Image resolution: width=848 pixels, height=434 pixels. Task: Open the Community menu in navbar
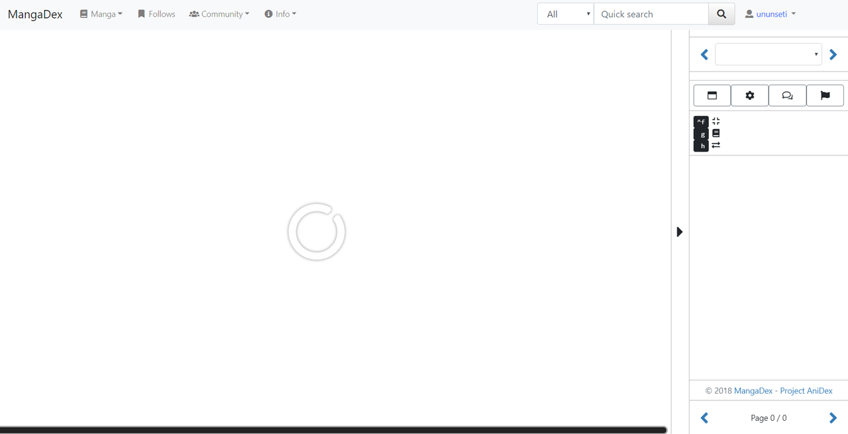219,14
